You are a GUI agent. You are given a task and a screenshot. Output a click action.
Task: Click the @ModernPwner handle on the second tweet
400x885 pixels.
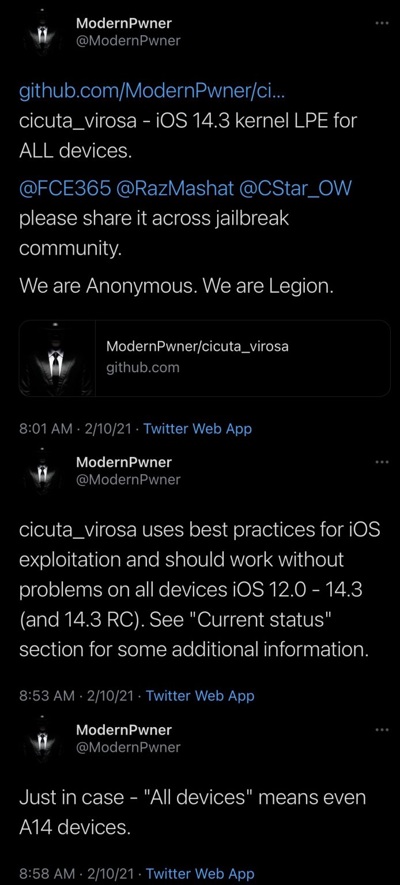click(128, 479)
